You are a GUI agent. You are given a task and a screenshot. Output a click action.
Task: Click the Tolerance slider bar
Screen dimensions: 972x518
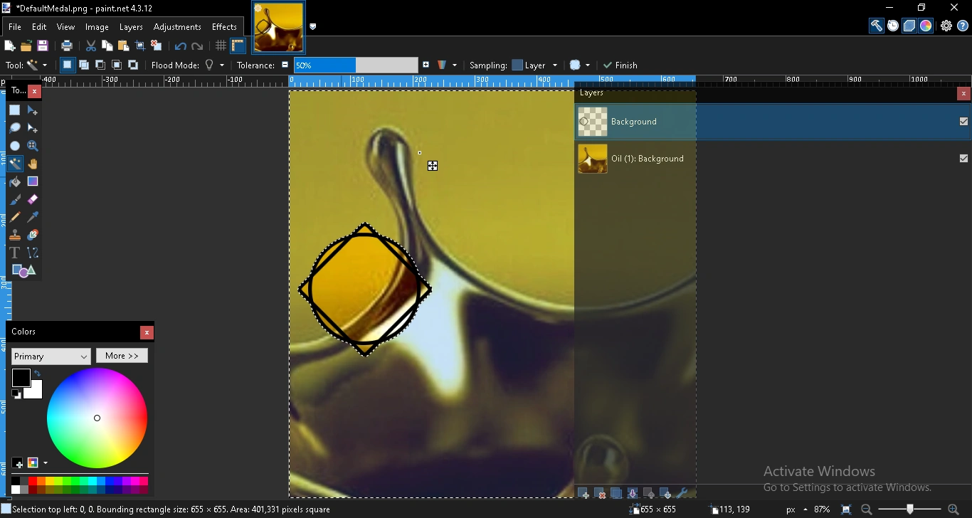coord(356,65)
